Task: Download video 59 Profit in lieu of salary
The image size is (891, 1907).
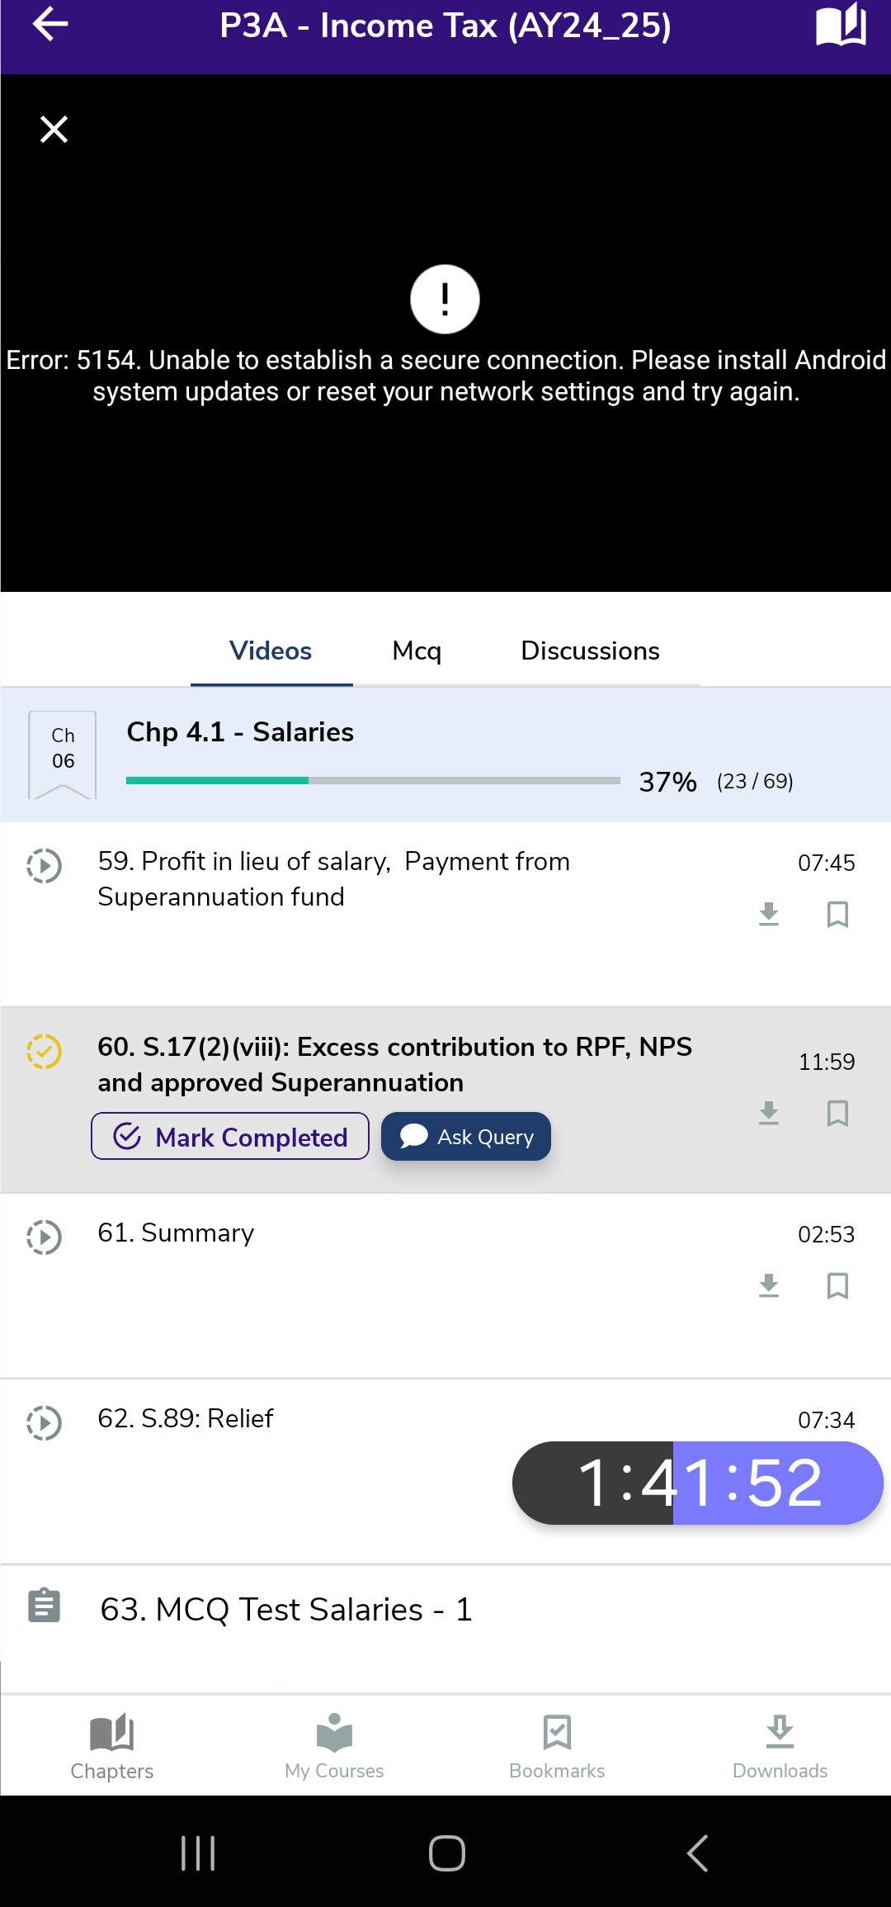Action: [769, 914]
